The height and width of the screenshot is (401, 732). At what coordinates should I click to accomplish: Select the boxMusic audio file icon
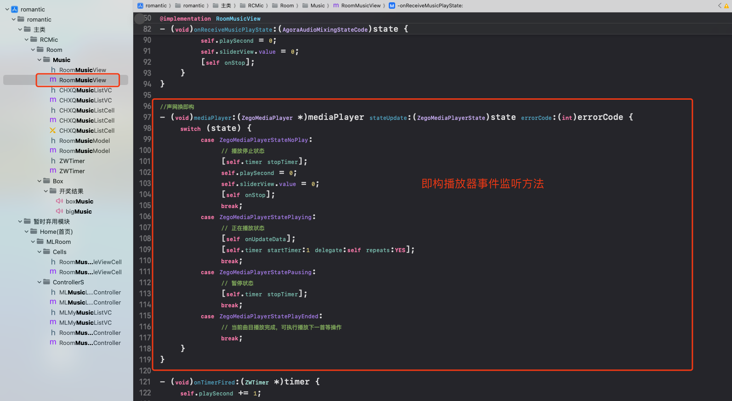(x=59, y=201)
